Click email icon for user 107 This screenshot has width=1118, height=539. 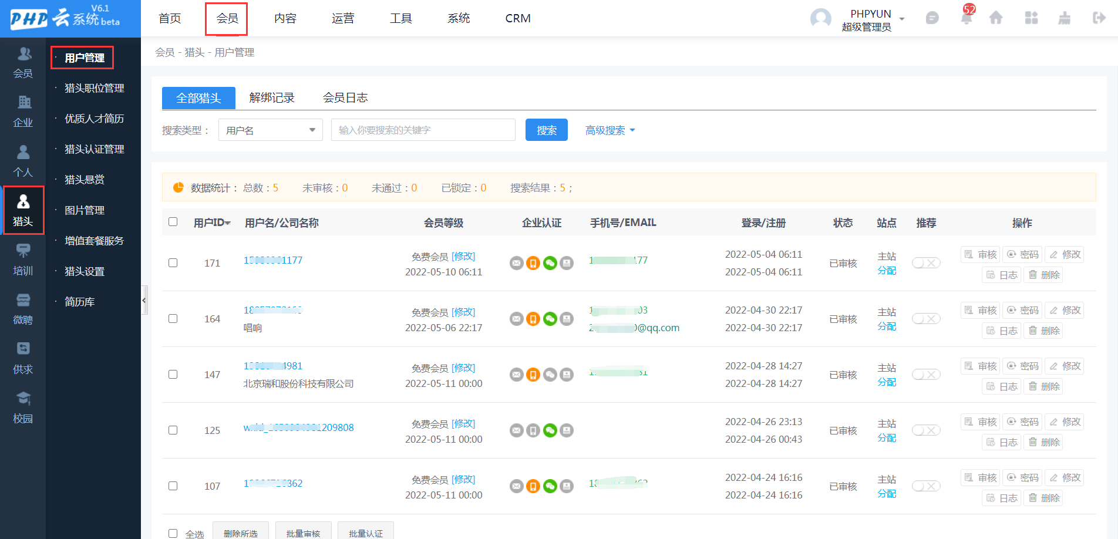click(516, 486)
